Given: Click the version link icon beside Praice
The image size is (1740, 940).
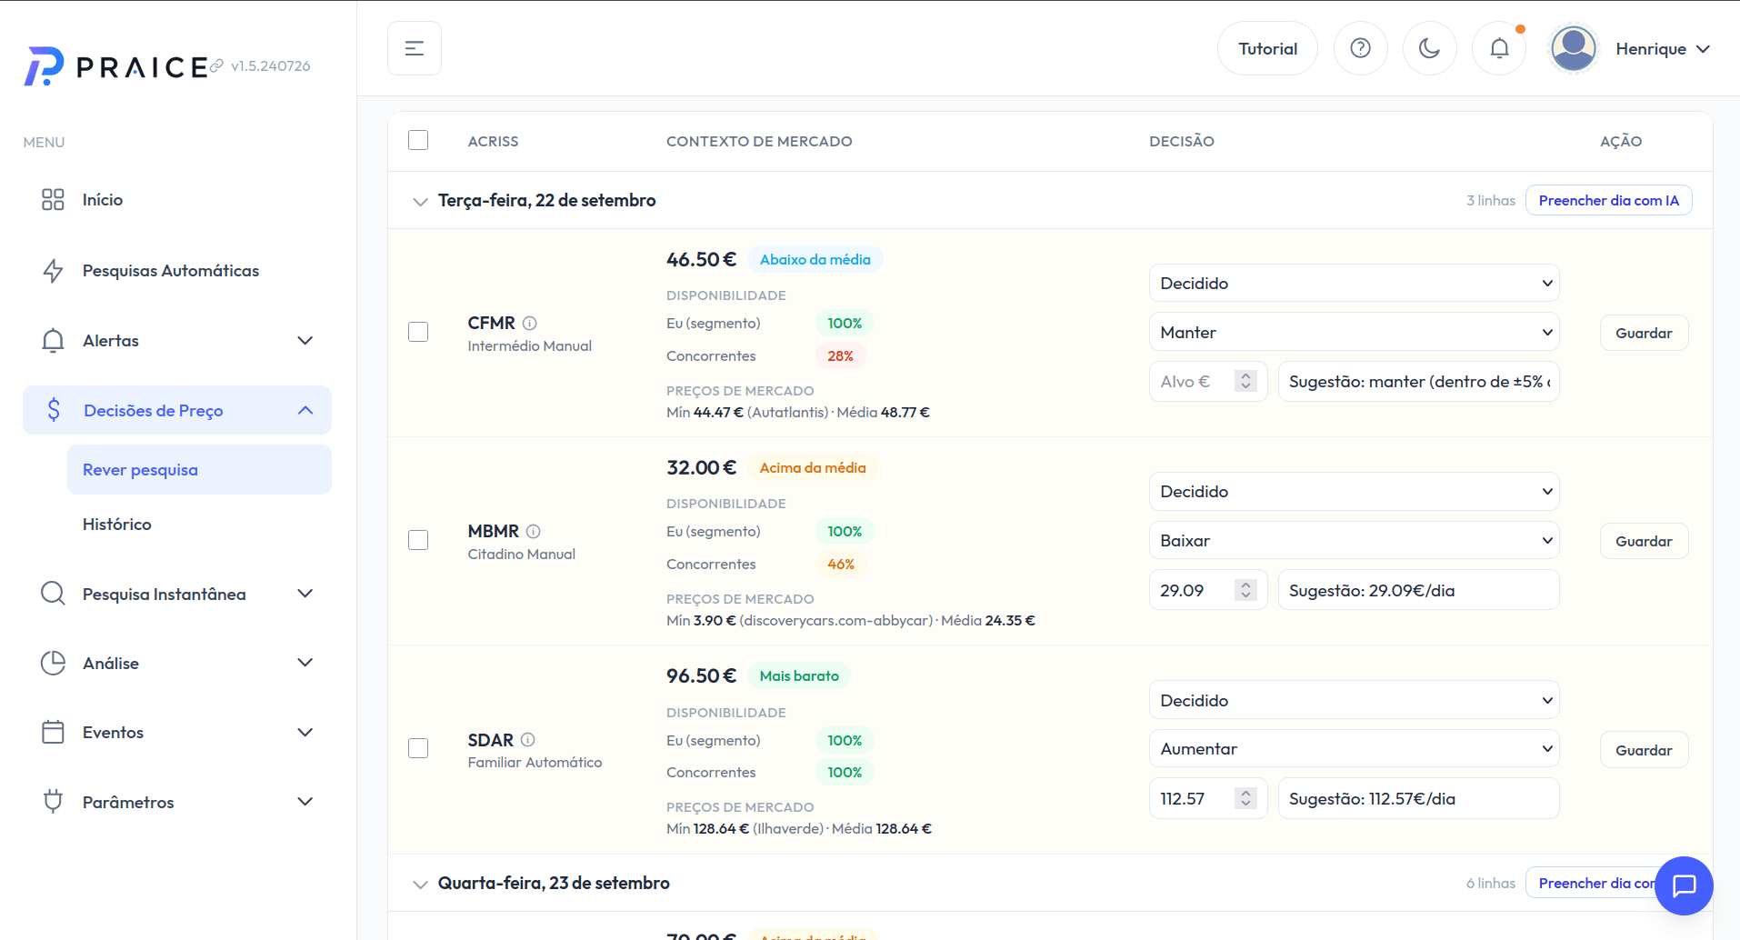Looking at the screenshot, I should [x=216, y=65].
